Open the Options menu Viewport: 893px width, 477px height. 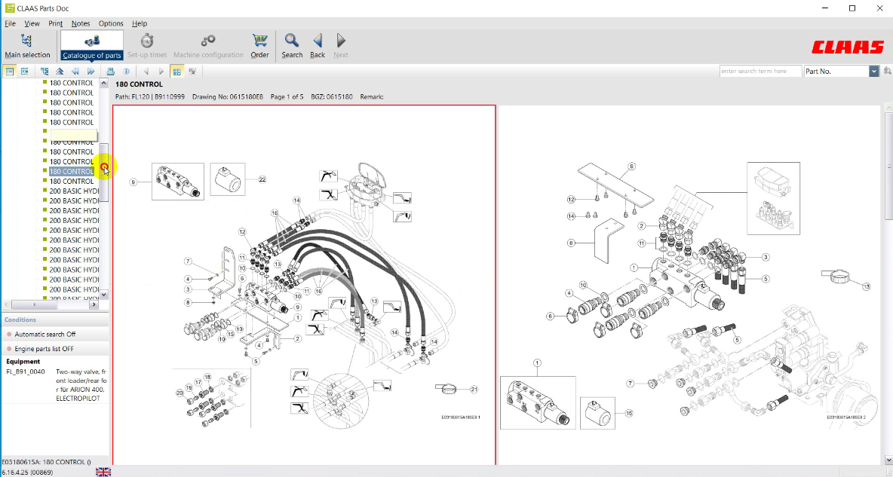click(x=110, y=23)
